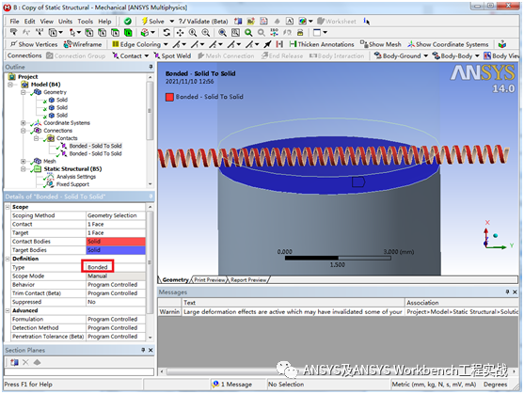Select Analysis Settings in the tree
This screenshot has width=524, height=394.
click(x=76, y=177)
